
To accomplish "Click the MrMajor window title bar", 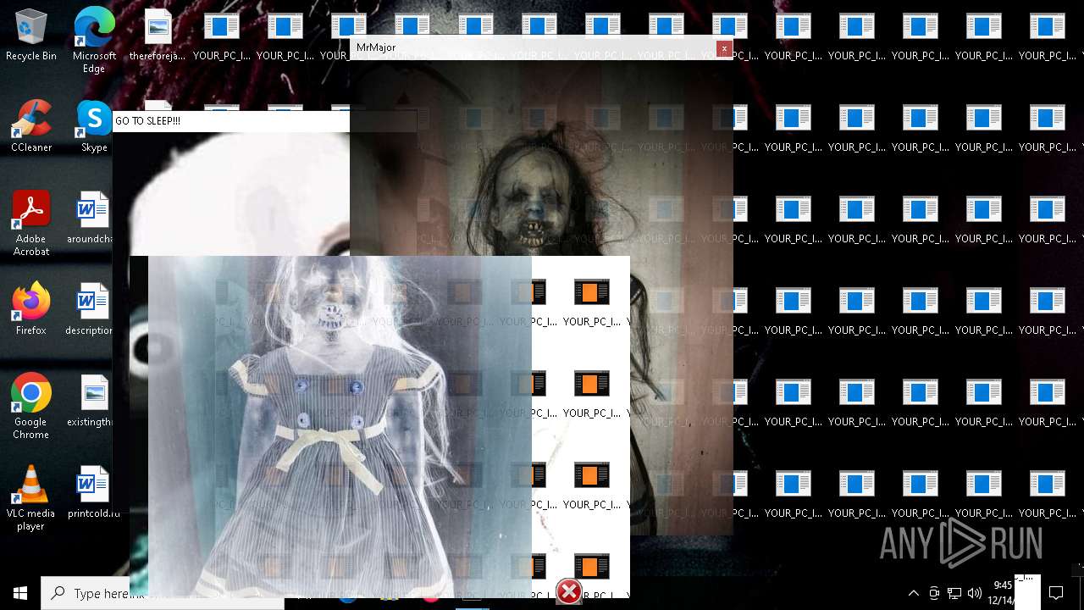I will pyautogui.click(x=541, y=47).
